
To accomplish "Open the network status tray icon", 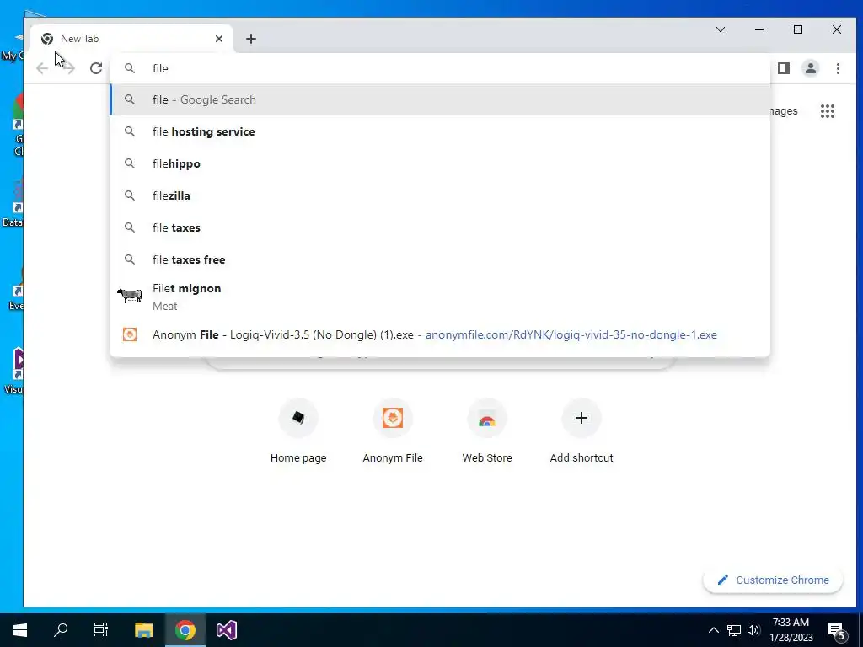I will point(734,630).
